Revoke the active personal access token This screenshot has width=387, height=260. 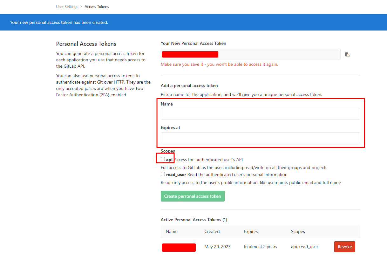(344, 246)
